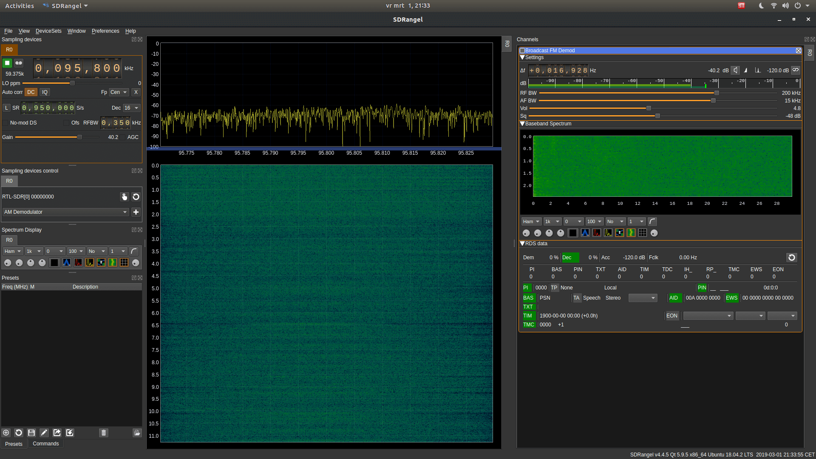Open the Dec 16 decimation dropdown
The height and width of the screenshot is (459, 816).
pyautogui.click(x=131, y=108)
